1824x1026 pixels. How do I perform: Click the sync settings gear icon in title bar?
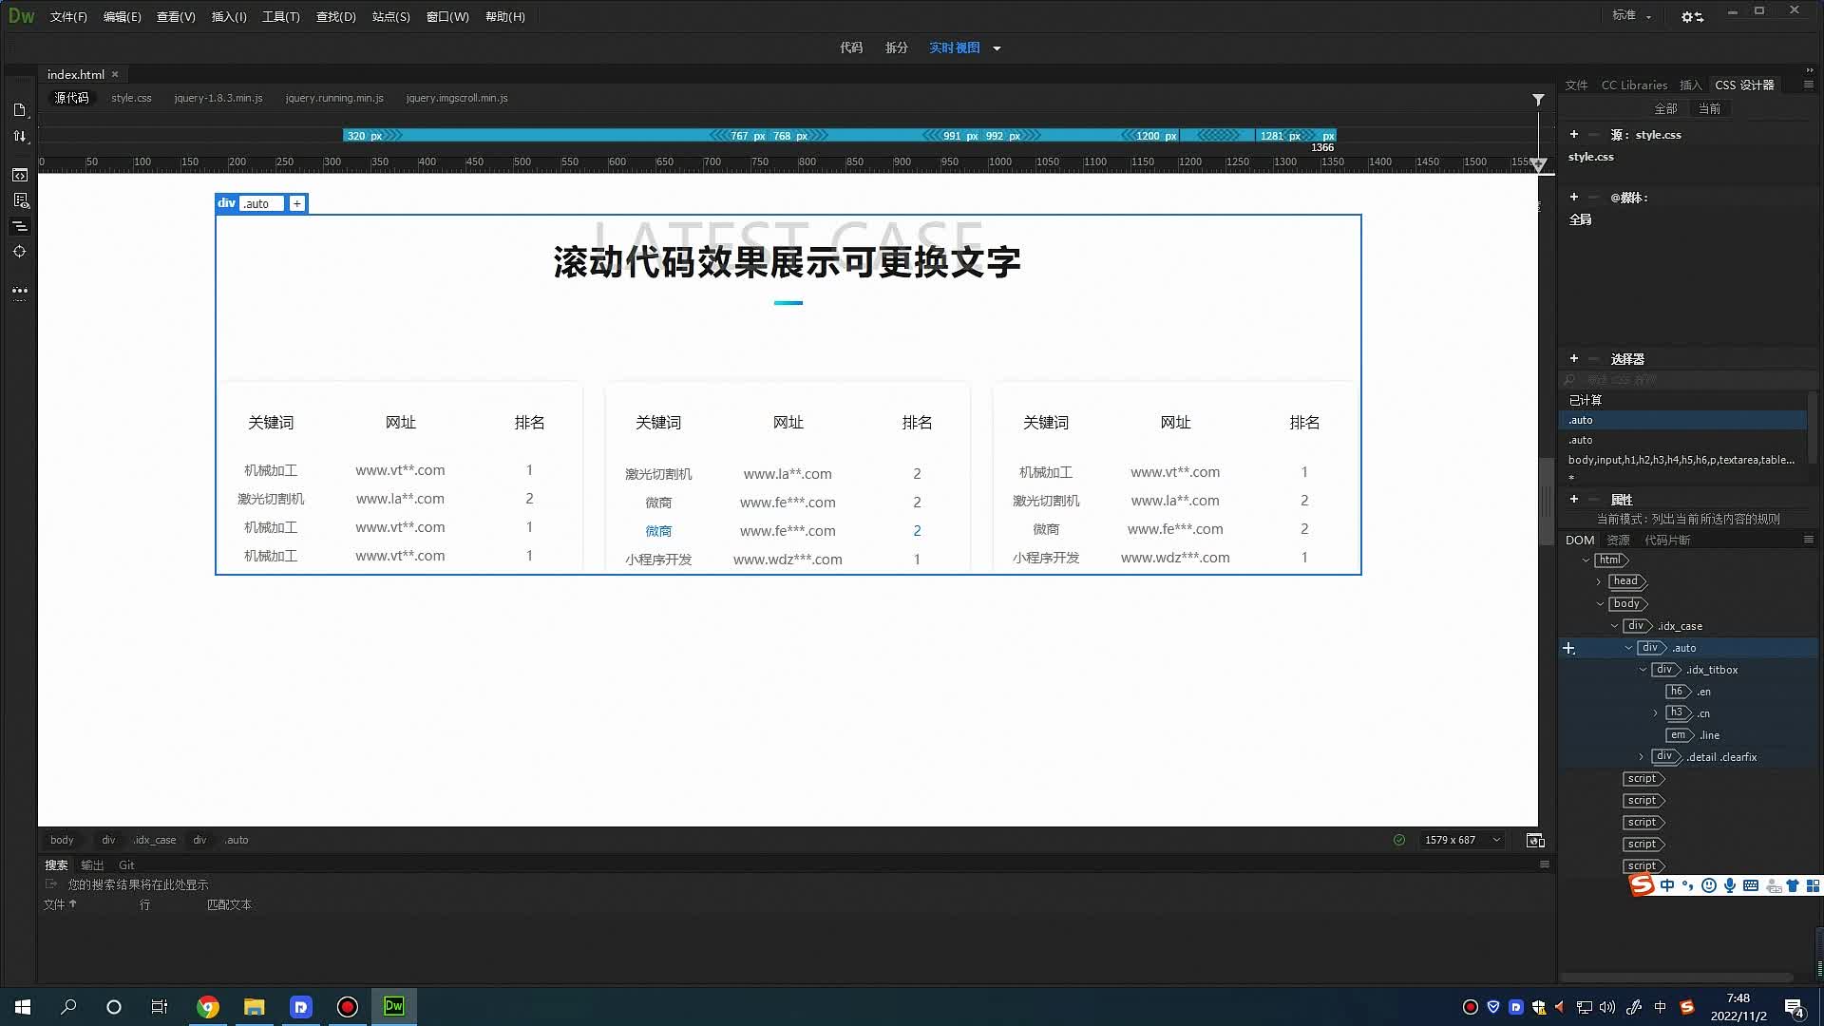(x=1692, y=17)
